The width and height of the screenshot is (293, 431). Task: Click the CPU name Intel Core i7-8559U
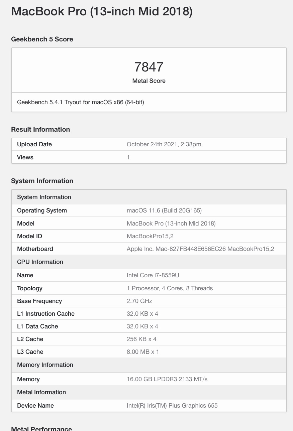coord(153,275)
